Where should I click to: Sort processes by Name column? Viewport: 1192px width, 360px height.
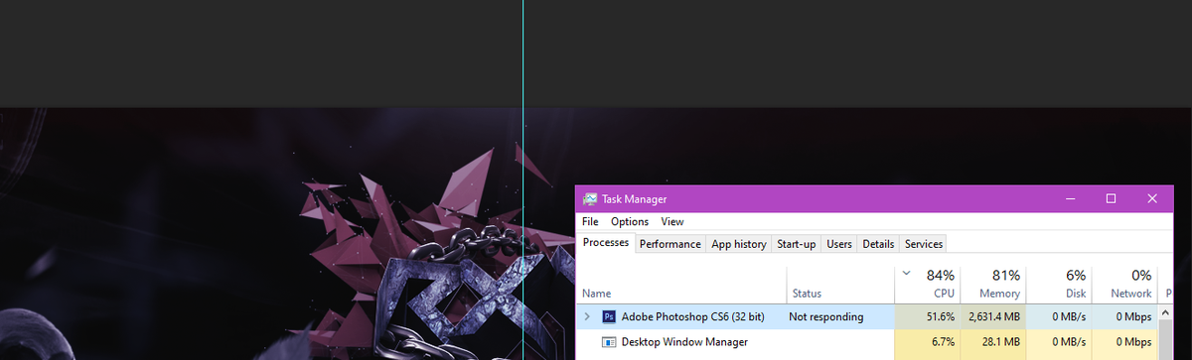[x=681, y=284]
